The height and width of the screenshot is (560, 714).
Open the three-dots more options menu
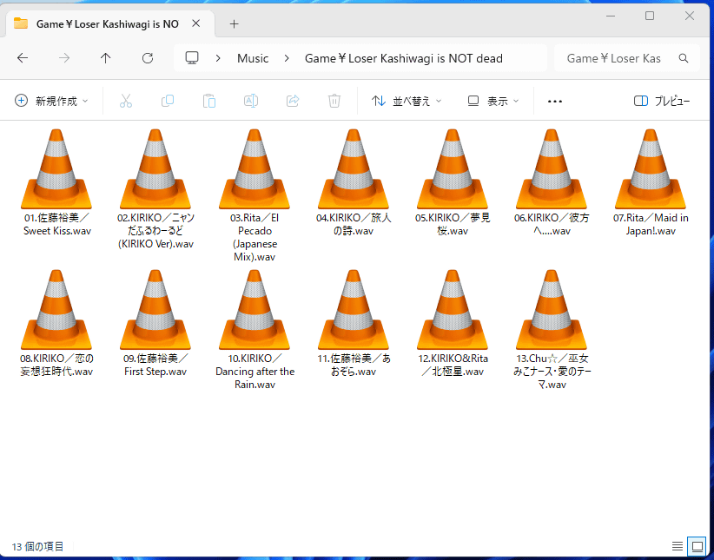pyautogui.click(x=555, y=101)
